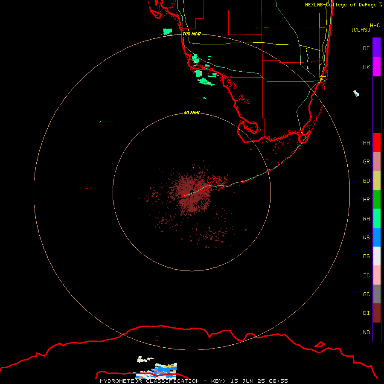
Task: Click the brown BI legend color swatch
Action: (377, 313)
